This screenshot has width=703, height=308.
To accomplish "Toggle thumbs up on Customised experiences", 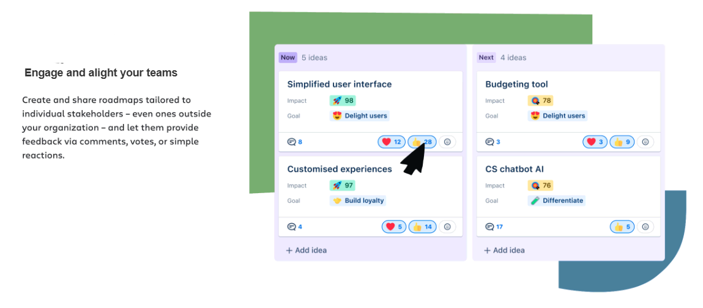I will click(x=422, y=227).
